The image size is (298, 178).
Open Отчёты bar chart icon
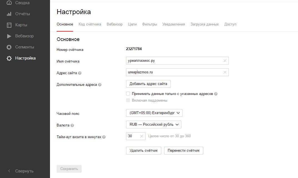pos(9,14)
